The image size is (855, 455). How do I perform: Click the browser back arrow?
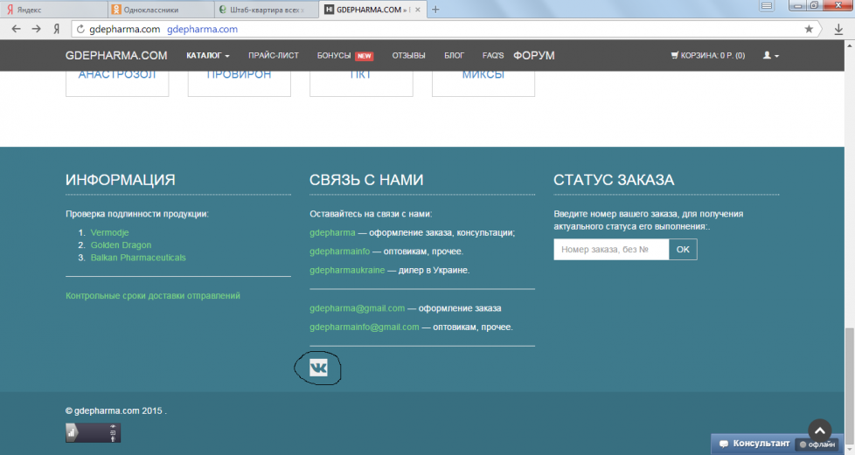tap(16, 29)
